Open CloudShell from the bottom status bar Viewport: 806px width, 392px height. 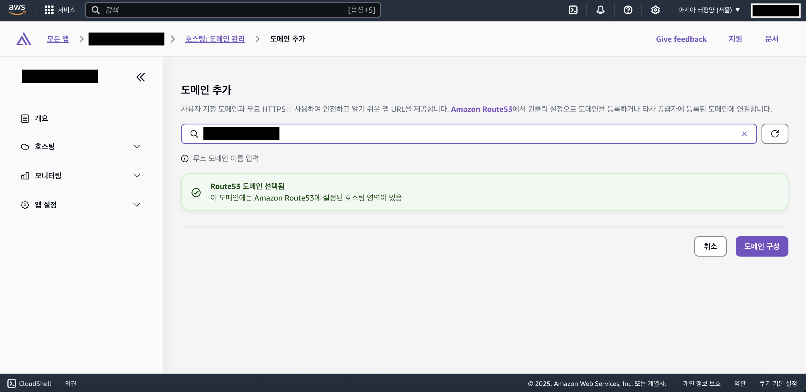pyautogui.click(x=29, y=383)
